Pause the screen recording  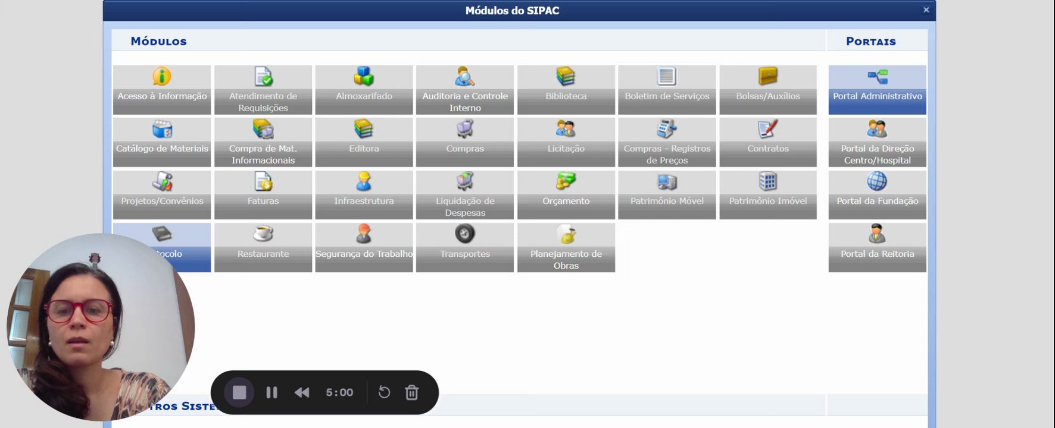[272, 392]
